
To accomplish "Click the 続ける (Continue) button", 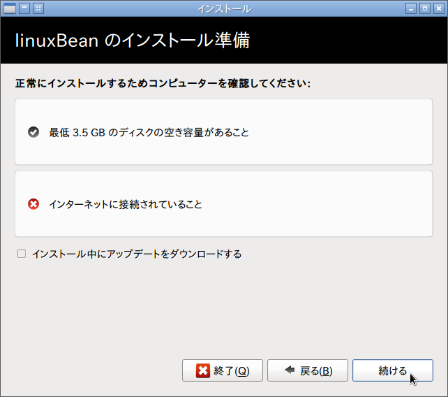I will pyautogui.click(x=393, y=370).
